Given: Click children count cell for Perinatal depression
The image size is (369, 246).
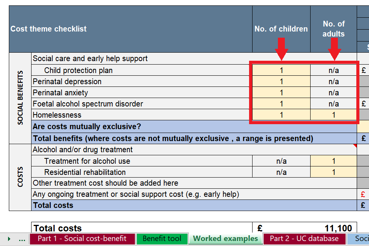Looking at the screenshot, I should tap(281, 81).
